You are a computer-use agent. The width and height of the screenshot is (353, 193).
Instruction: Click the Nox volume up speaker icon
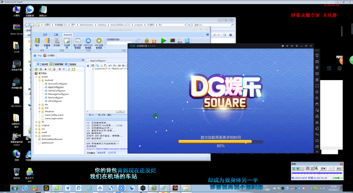pos(317,92)
